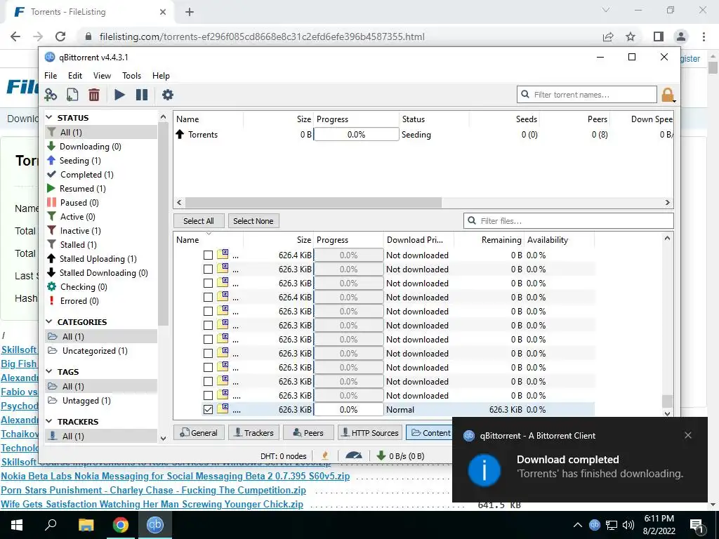Check the first 626.4 KiB file checkbox
Viewport: 719px width, 539px height.
pyautogui.click(x=208, y=255)
